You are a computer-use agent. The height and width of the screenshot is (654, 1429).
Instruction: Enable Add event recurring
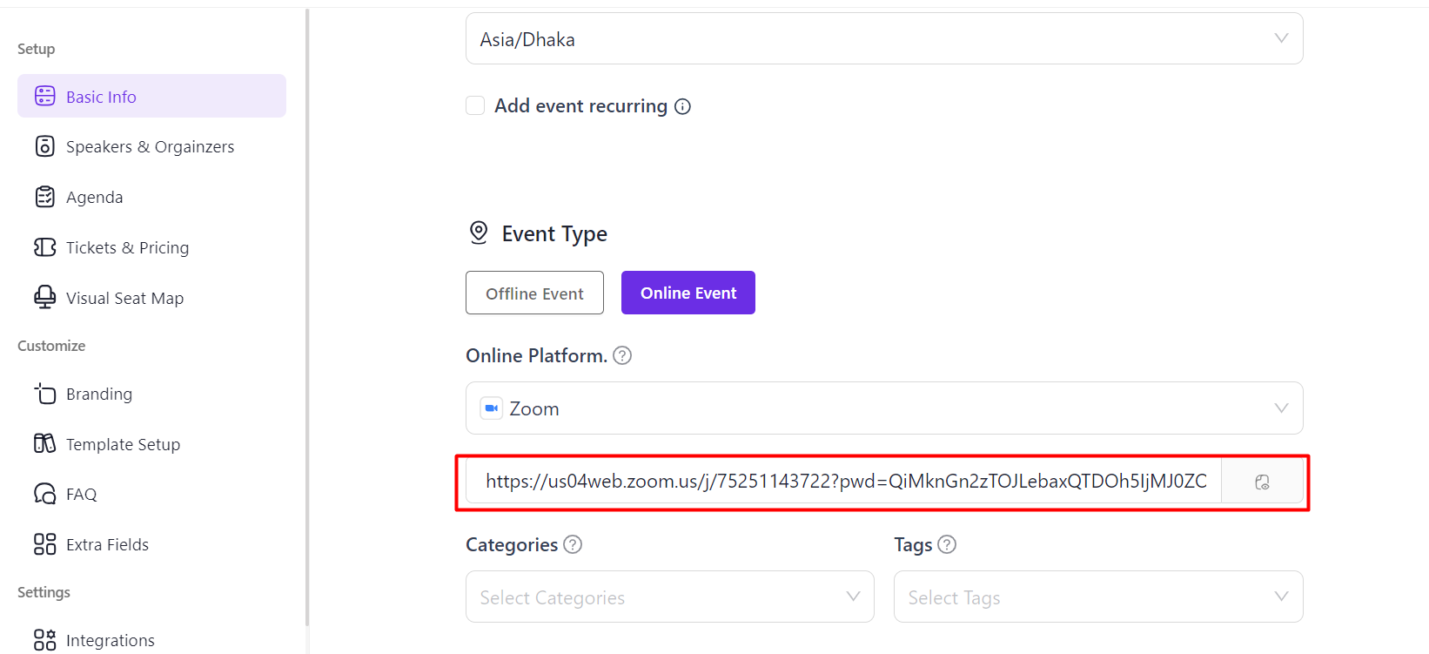click(x=475, y=105)
